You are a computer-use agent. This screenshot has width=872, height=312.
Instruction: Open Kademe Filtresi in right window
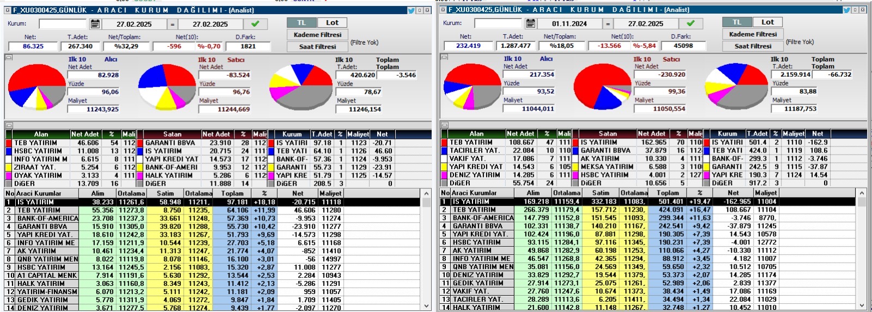coord(753,34)
